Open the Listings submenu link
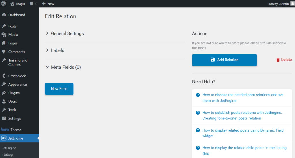Viewport: 295px width, 158px height. 8,155
